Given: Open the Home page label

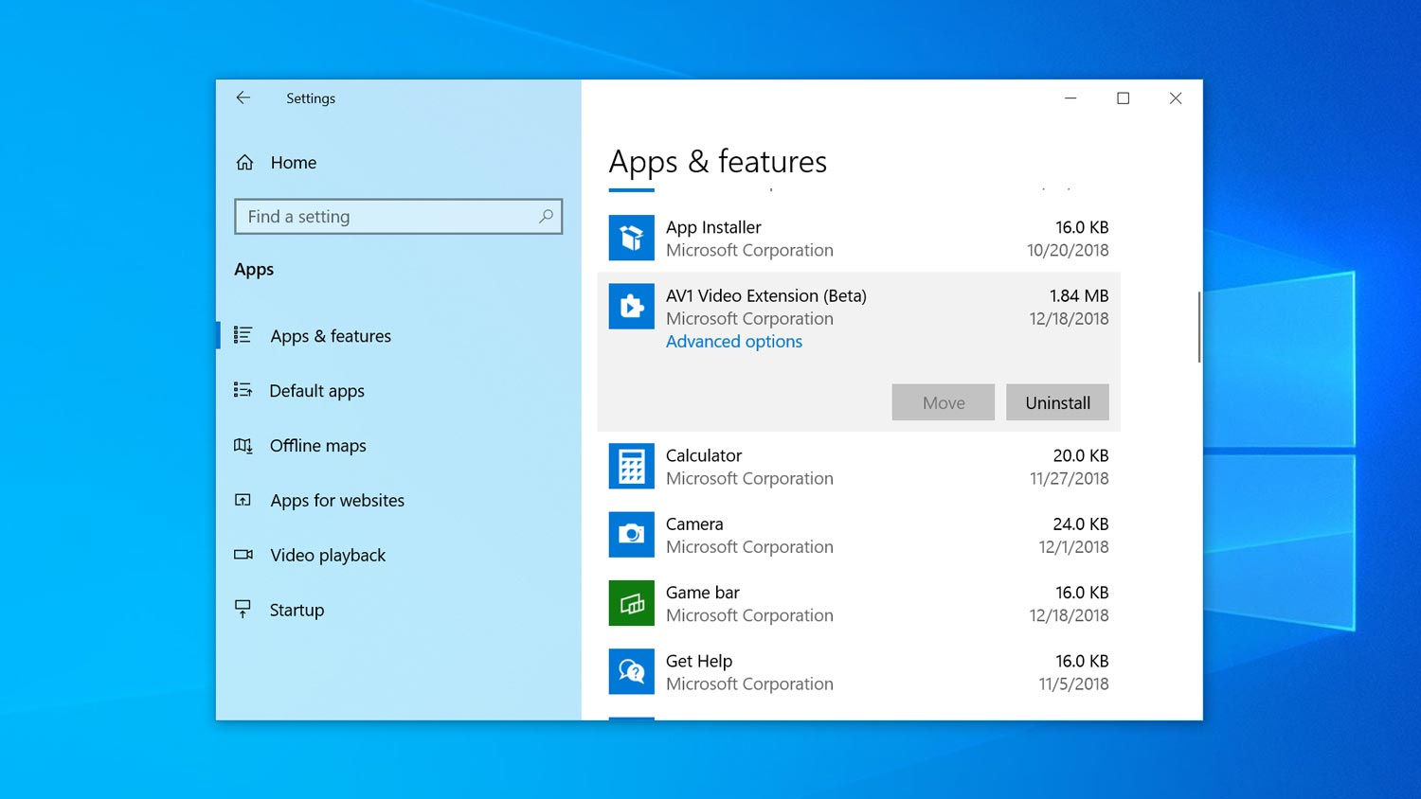Looking at the screenshot, I should pos(294,163).
